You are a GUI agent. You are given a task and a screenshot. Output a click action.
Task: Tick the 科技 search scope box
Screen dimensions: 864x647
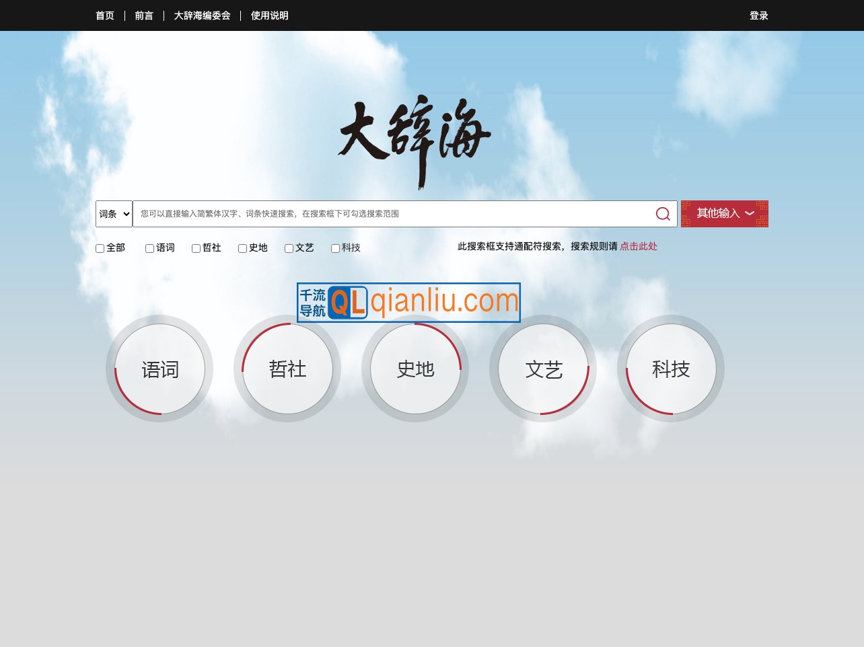[x=335, y=248]
